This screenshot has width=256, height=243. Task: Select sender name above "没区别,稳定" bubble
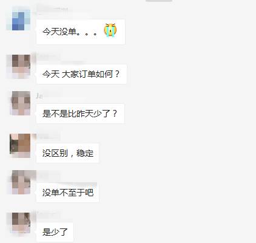tap(48, 136)
